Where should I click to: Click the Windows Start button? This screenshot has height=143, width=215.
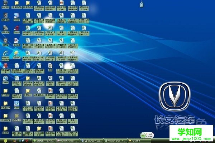5,140
